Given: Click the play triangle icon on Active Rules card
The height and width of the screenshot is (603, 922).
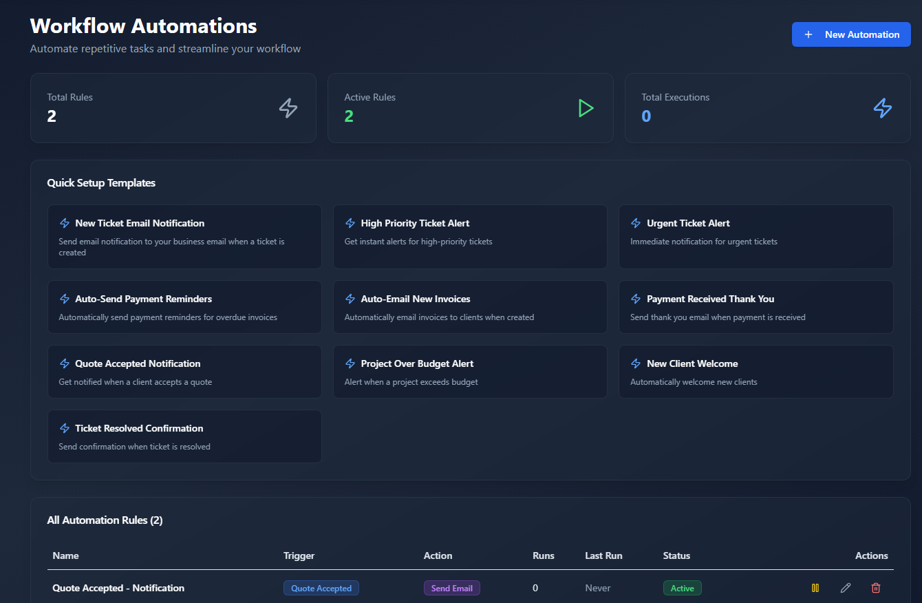Looking at the screenshot, I should pos(586,108).
